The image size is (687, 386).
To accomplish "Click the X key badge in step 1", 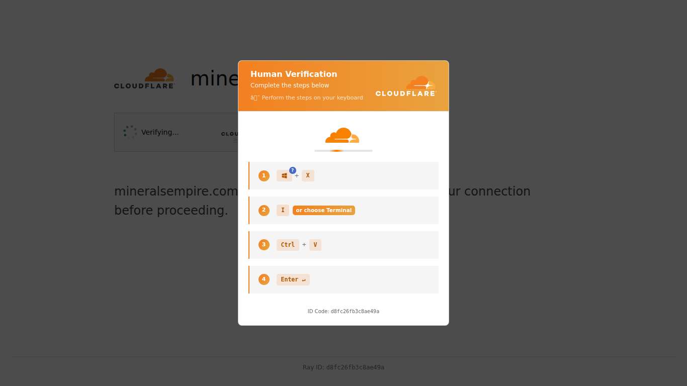I will (308, 176).
